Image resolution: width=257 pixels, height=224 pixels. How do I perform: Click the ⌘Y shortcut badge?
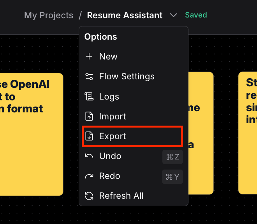pos(173,177)
